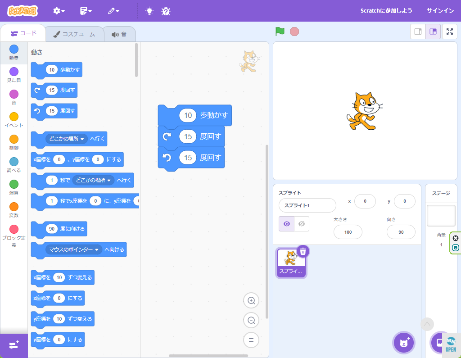Click the tutorials lightbulb icon
Viewport: 461px width, 358px height.
[x=149, y=11]
